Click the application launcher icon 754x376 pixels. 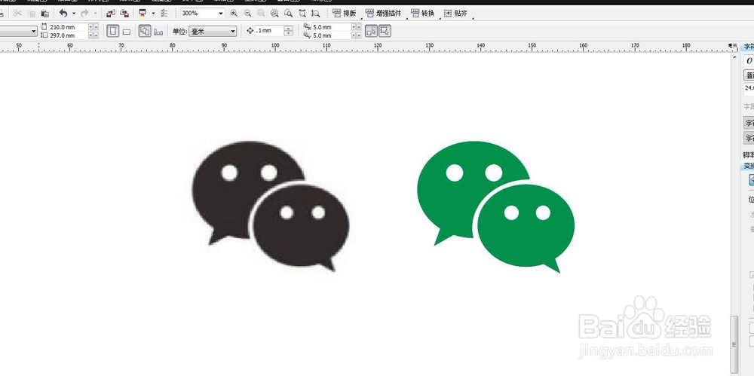coord(143,13)
